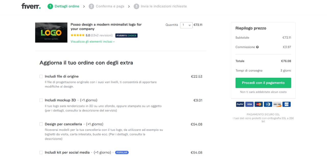Screen dimensions: 327x156
Task: Expand Visualizza gli elementi inclusi
Action: coord(93,42)
